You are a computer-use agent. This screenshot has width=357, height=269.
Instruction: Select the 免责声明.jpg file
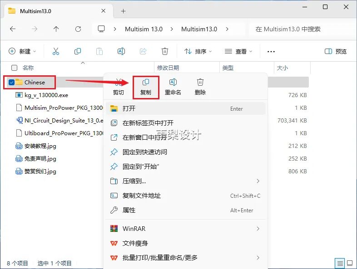click(x=36, y=159)
